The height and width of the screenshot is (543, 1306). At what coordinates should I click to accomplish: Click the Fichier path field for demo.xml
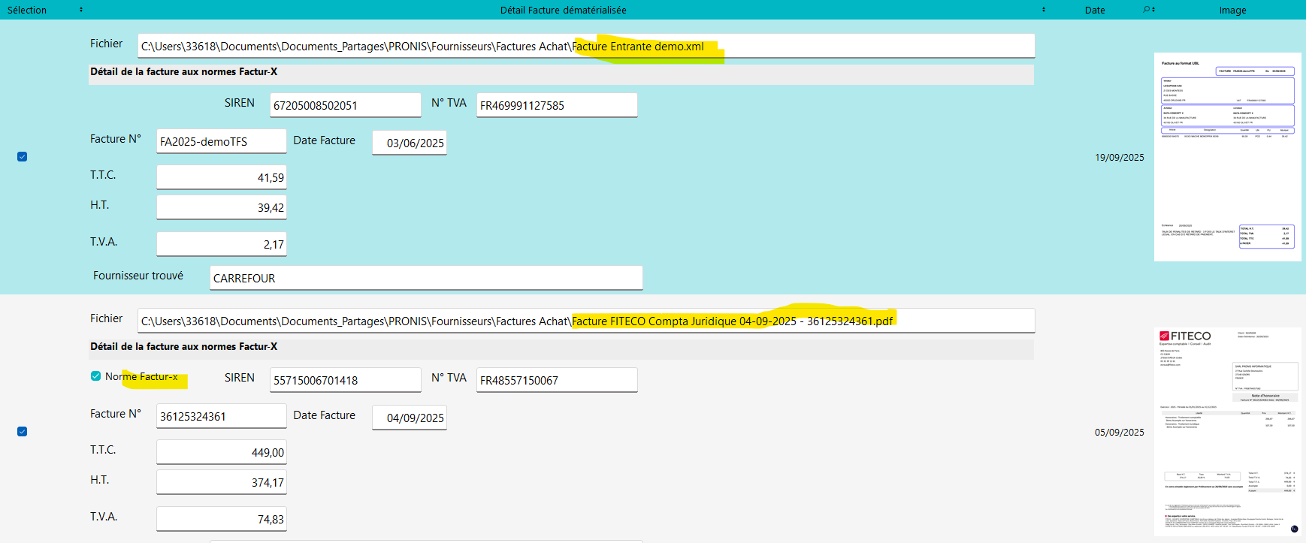click(586, 46)
